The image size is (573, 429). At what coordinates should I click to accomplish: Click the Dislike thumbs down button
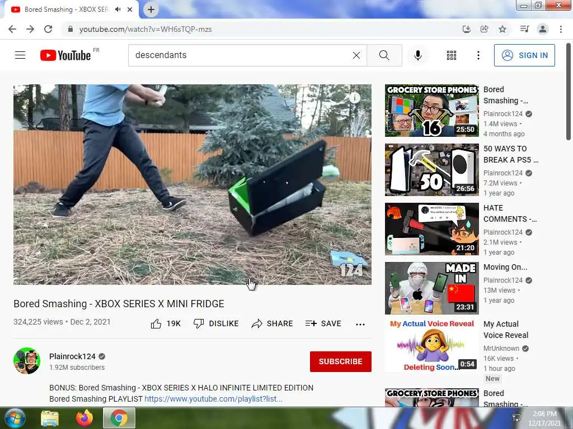coord(216,323)
